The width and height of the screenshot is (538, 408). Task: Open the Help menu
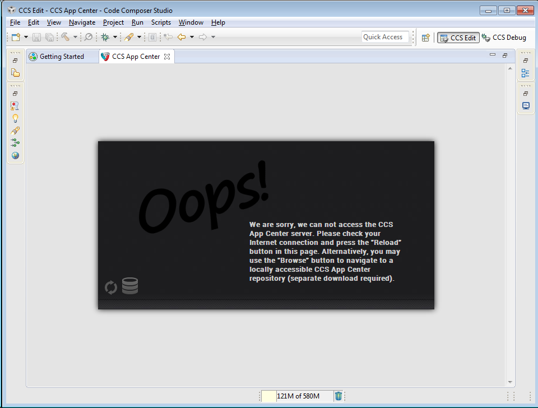pos(218,22)
